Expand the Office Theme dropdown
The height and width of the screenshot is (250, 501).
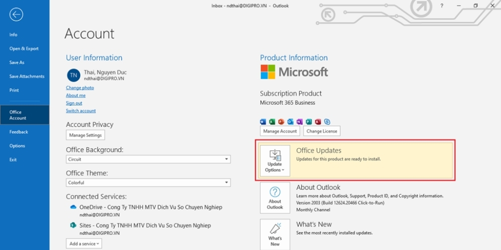(x=148, y=182)
